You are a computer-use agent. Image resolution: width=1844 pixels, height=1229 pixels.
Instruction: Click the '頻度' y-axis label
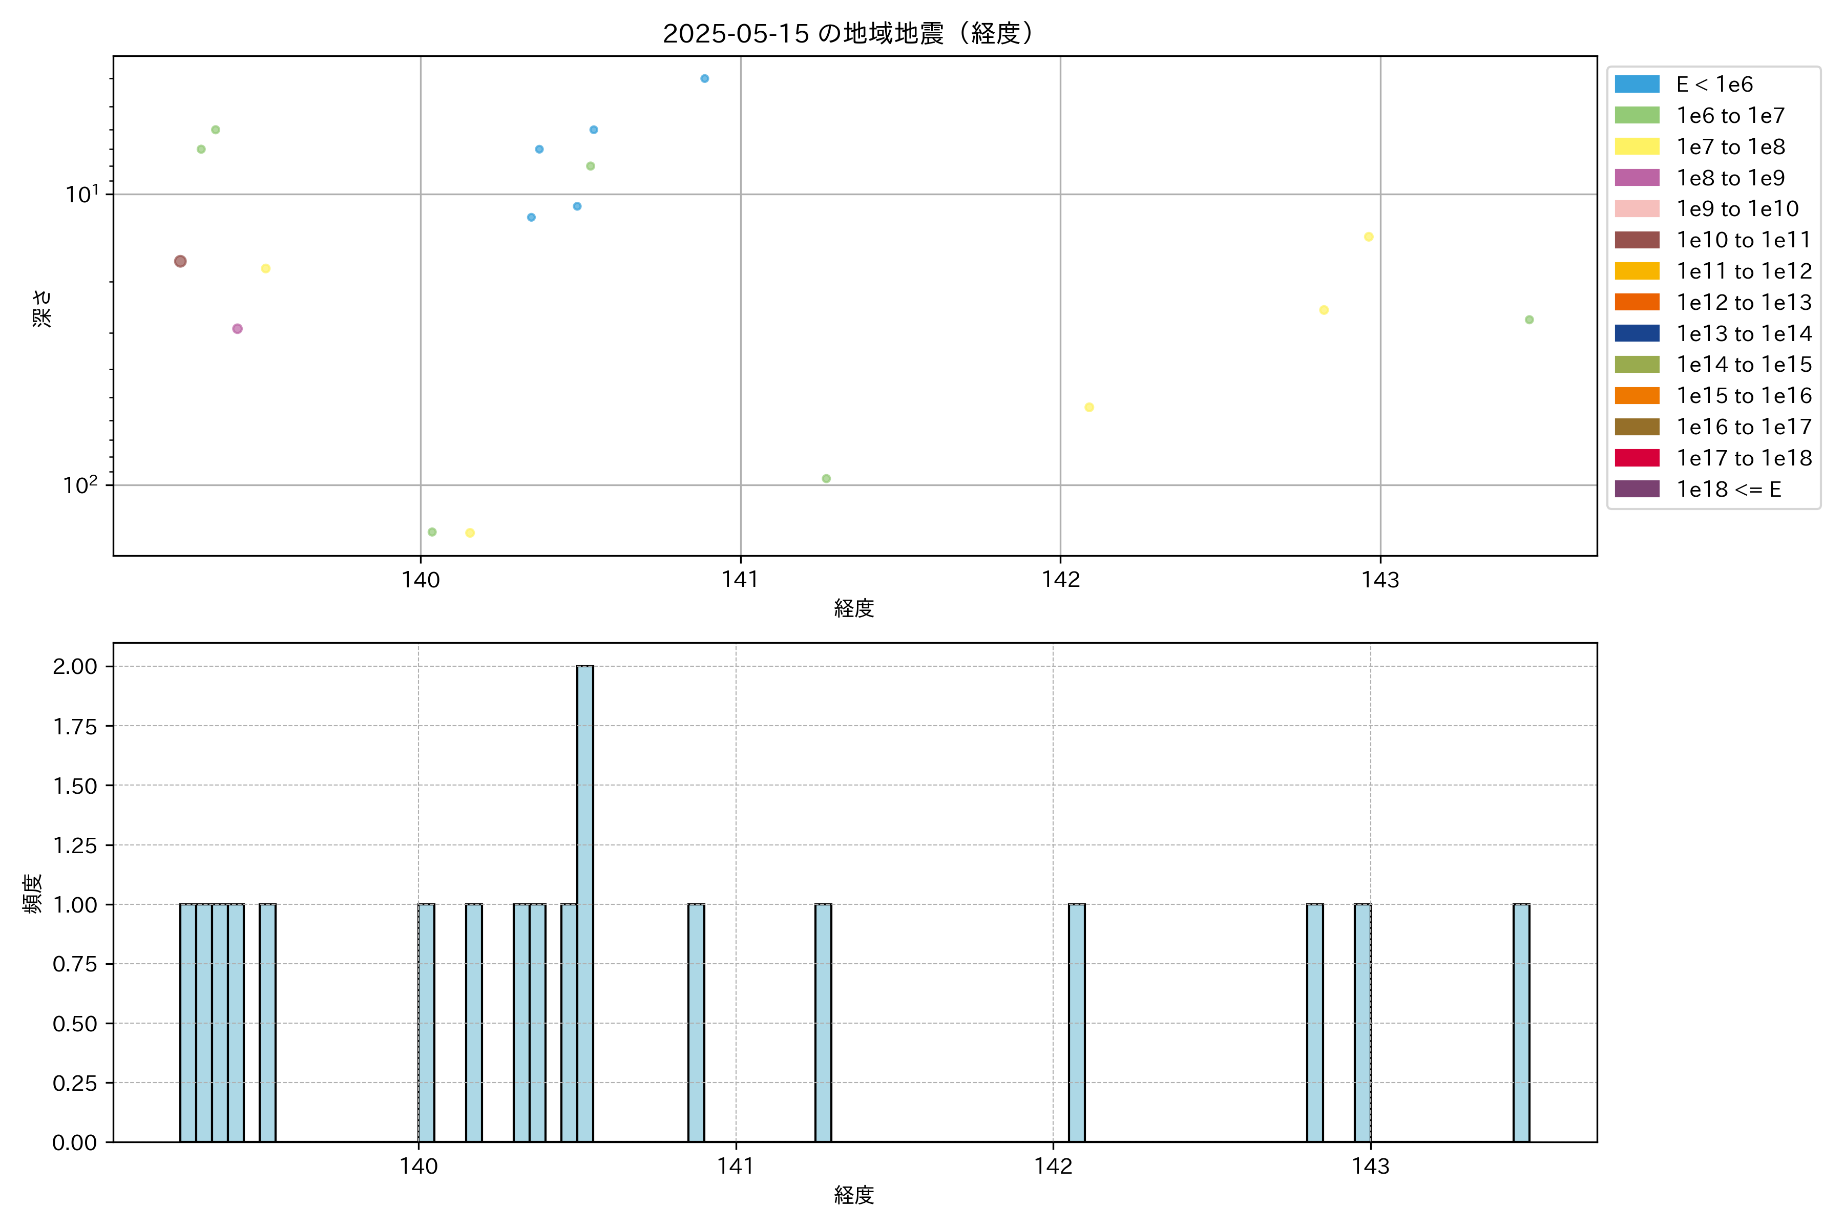tap(32, 894)
